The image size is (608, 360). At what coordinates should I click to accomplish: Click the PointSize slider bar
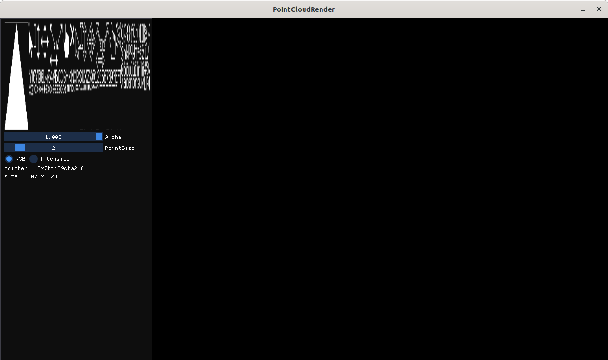pyautogui.click(x=54, y=148)
